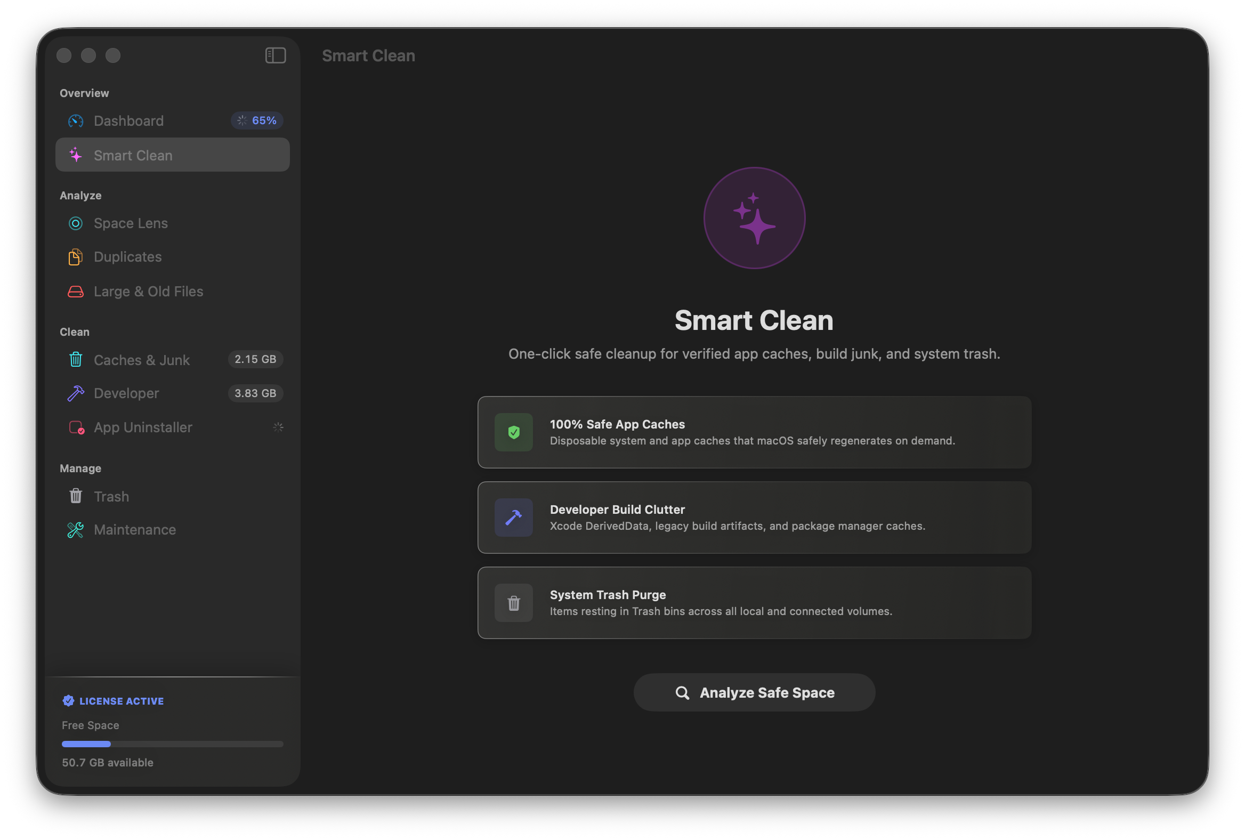
Task: Open Space Lens
Action: pos(173,223)
